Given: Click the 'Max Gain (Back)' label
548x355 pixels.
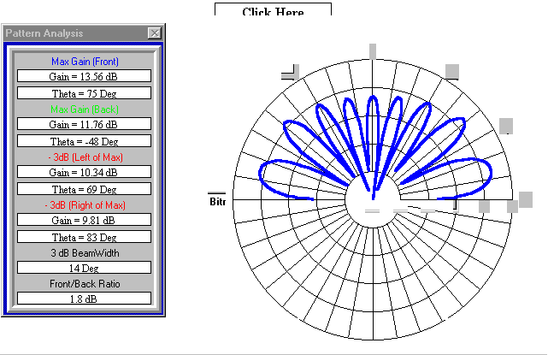Looking at the screenshot, I should point(85,109).
